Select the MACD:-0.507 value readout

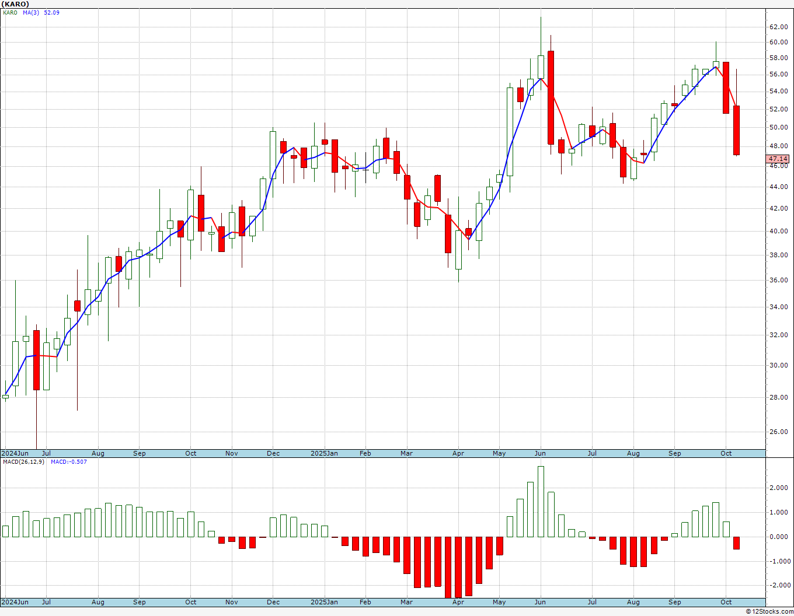[x=68, y=462]
